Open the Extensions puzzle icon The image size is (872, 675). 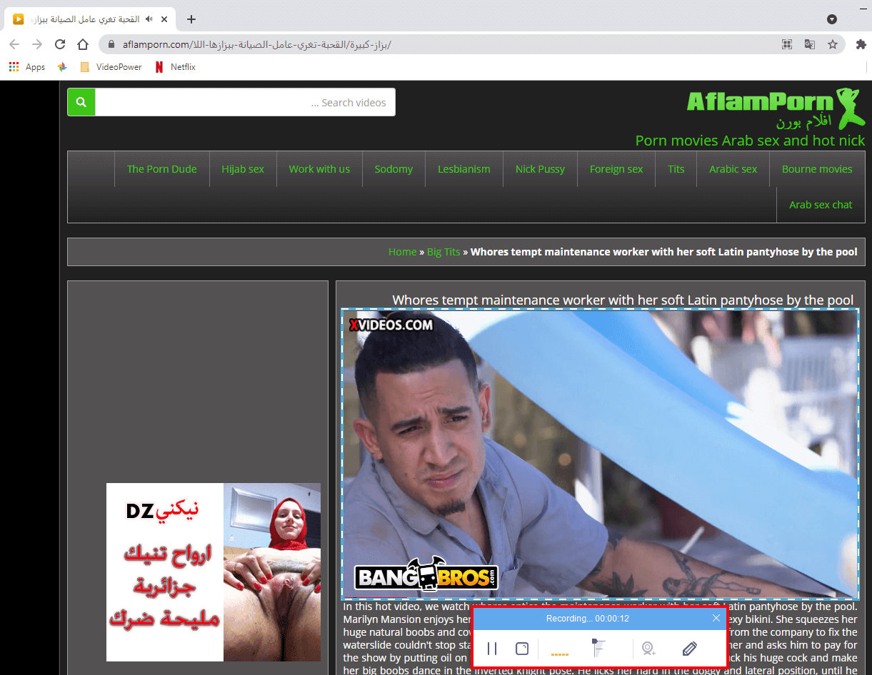[x=861, y=44]
